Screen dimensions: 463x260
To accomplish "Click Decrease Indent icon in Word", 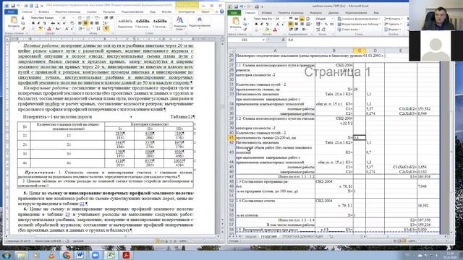I will (x=106, y=17).
